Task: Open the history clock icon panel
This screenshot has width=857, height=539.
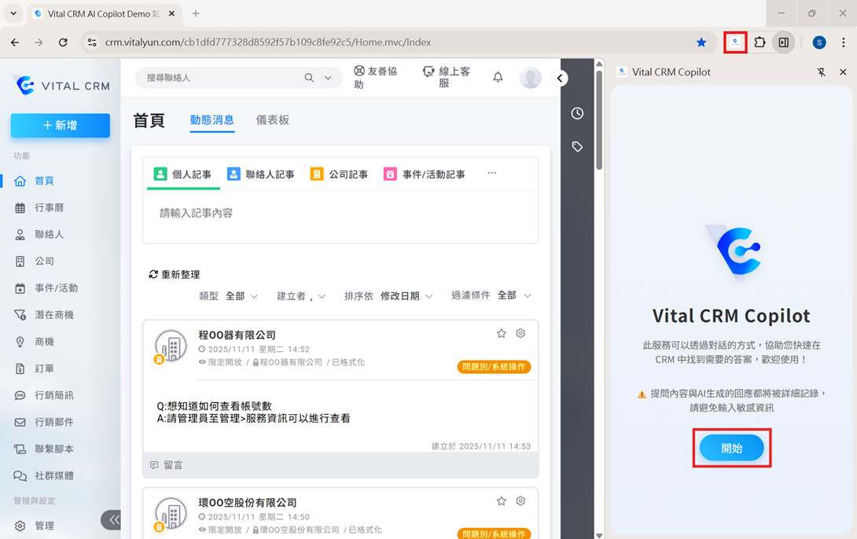Action: click(577, 113)
